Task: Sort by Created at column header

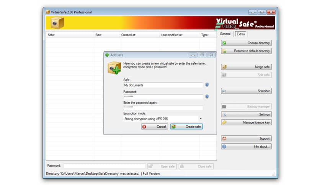Action: (140, 35)
